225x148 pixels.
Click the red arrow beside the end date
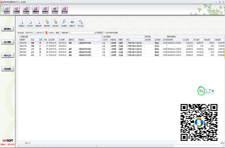47,33
